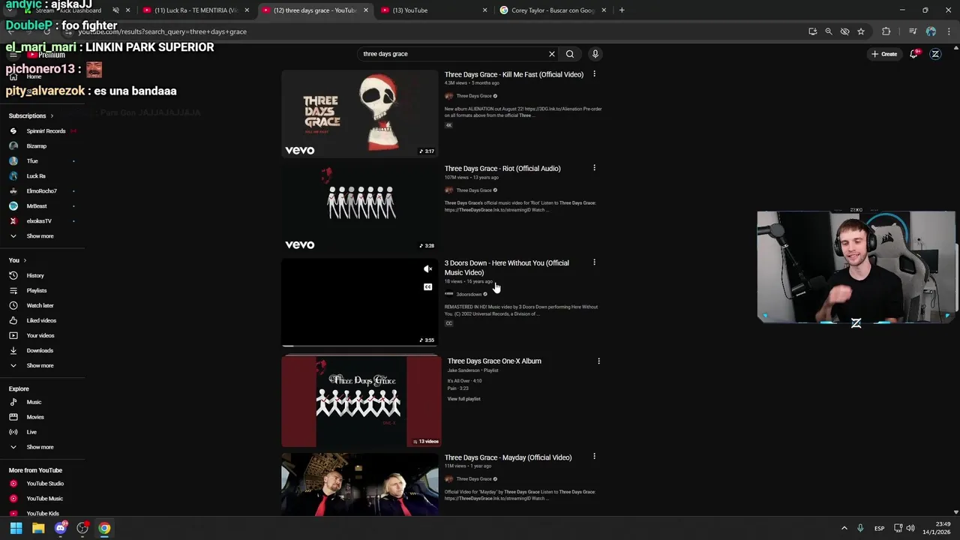Open more options for Mayday video
960x540 pixels.
594,457
